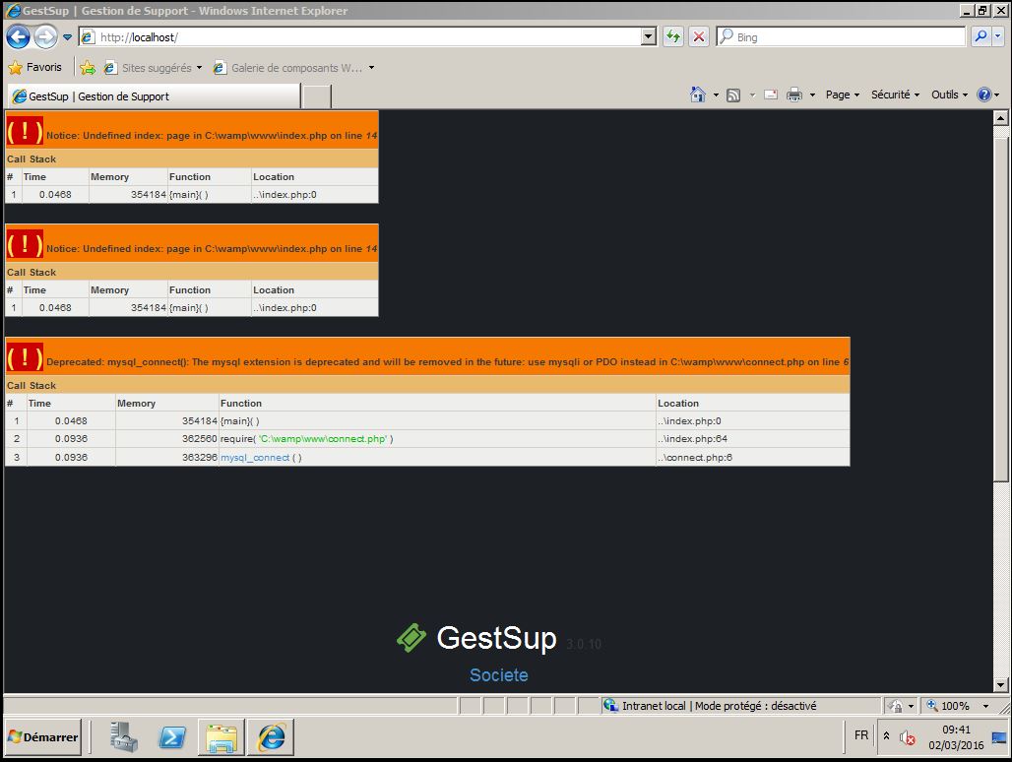Go forward using the Forward arrow button

tap(46, 36)
